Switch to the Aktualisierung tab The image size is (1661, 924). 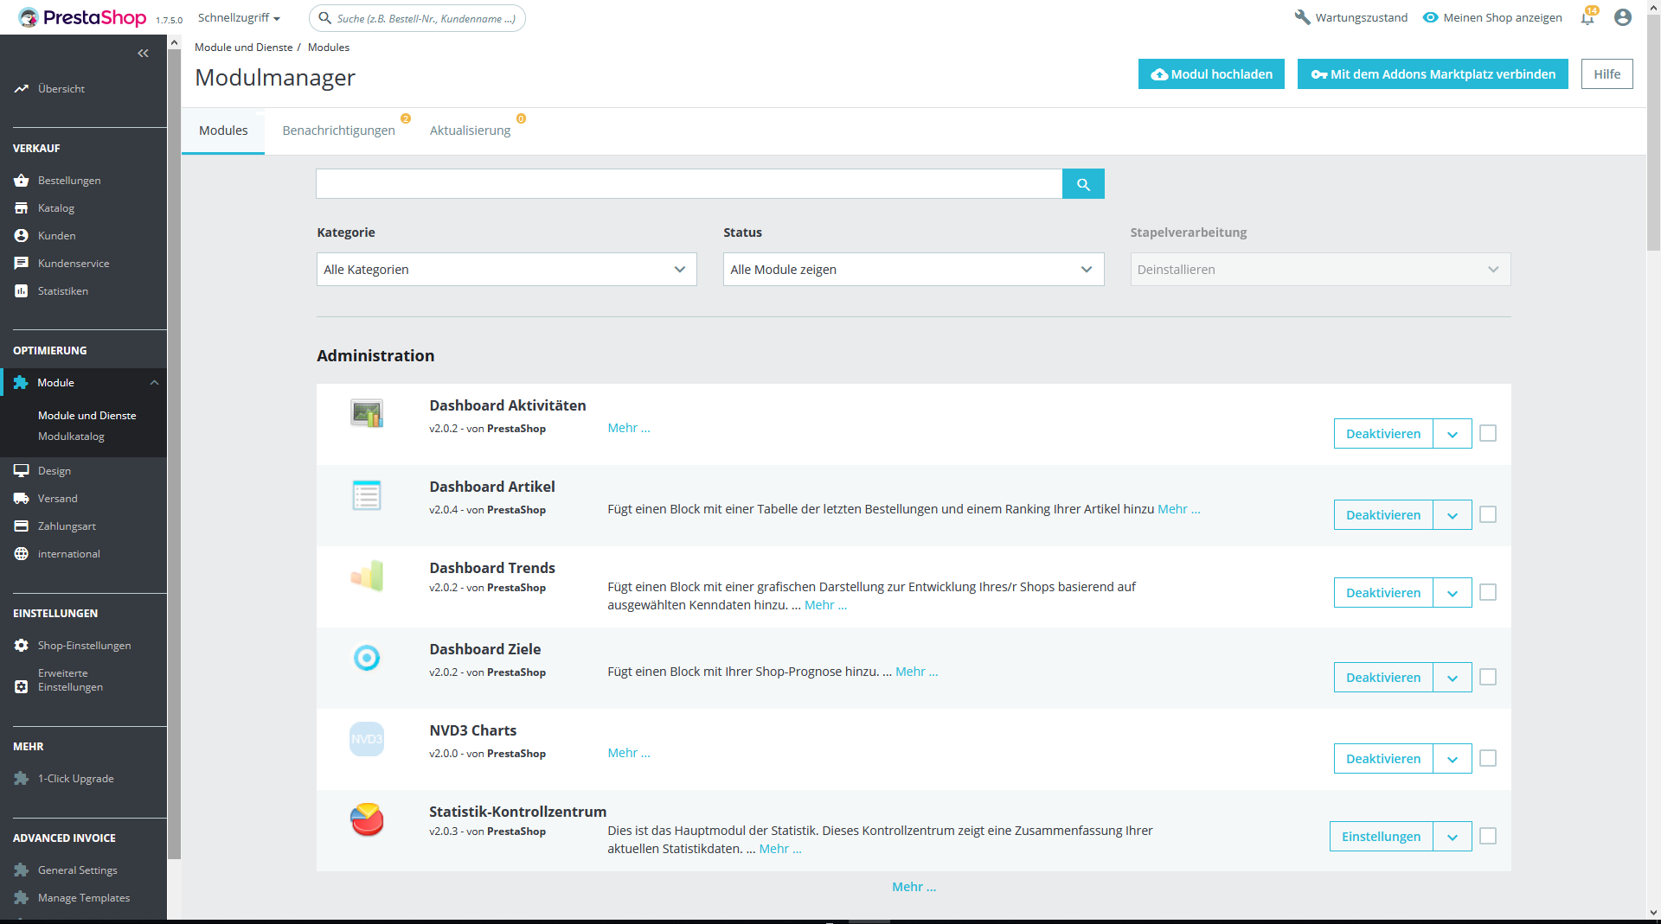pos(470,131)
